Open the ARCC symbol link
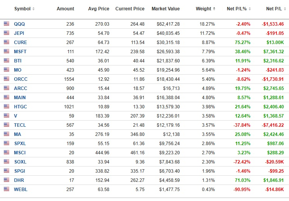 coord(21,88)
